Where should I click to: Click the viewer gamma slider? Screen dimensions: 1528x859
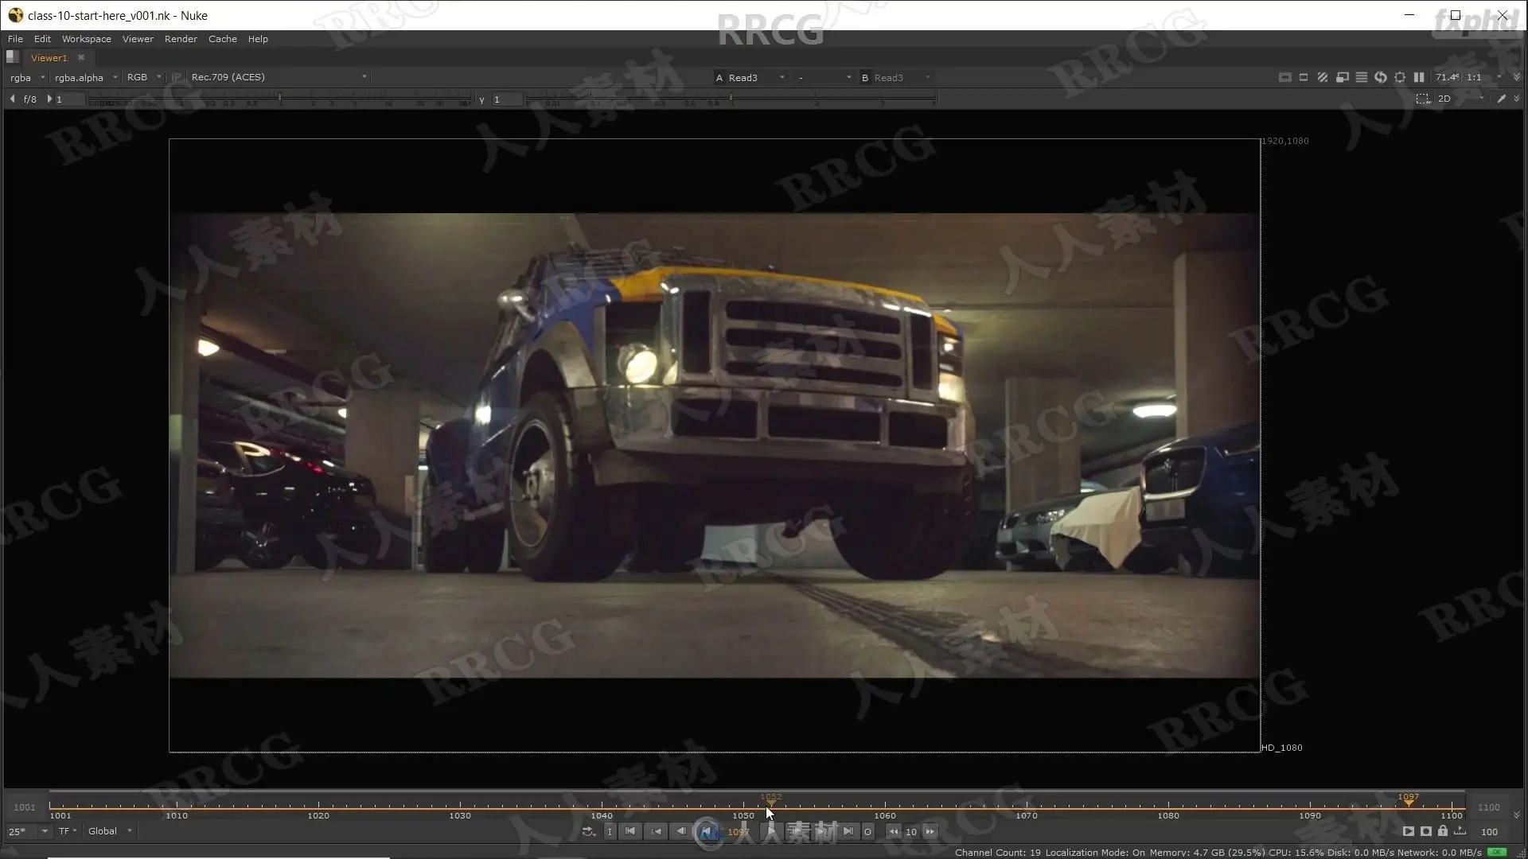click(731, 99)
